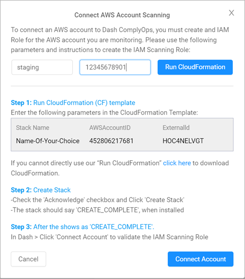The height and width of the screenshot is (279, 245).
Task: Click the Stack Name column label
Action: [33, 128]
